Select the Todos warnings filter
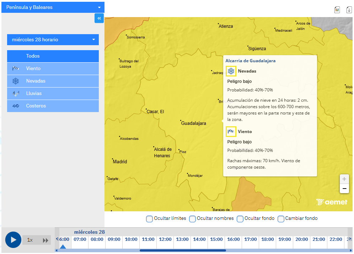Viewport: 354px width, 254px height. pyautogui.click(x=53, y=56)
